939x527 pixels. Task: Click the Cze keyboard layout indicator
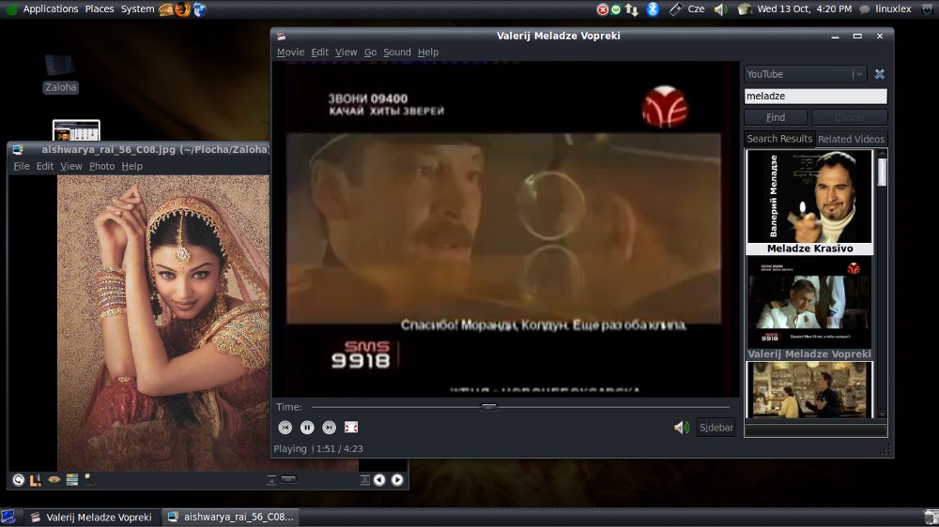(x=696, y=9)
